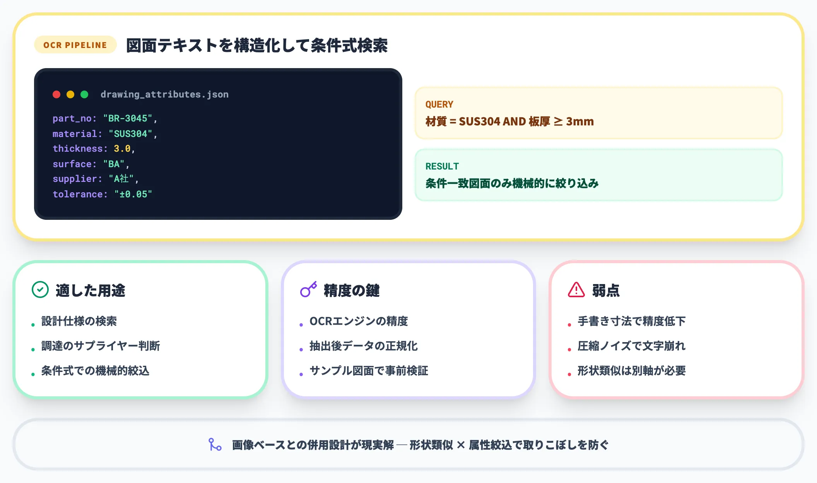Screen dimensions: 817x483
Task: Click the red warning triangle icon
Action: pyautogui.click(x=576, y=289)
